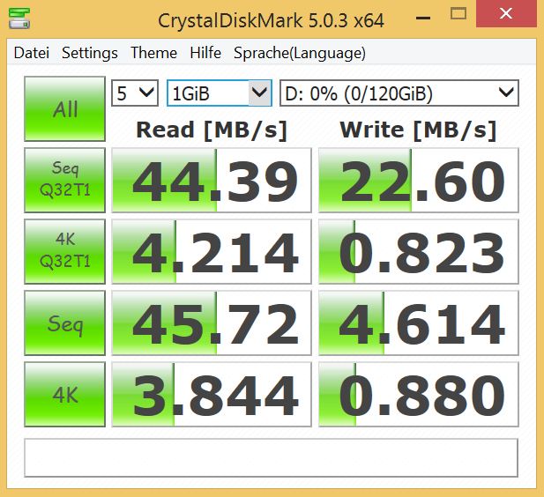Click the 4K read result 3.844
544x497 pixels.
212,396
